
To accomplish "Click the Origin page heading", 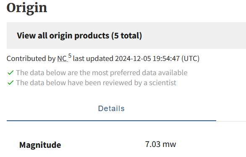I will point(27,8).
